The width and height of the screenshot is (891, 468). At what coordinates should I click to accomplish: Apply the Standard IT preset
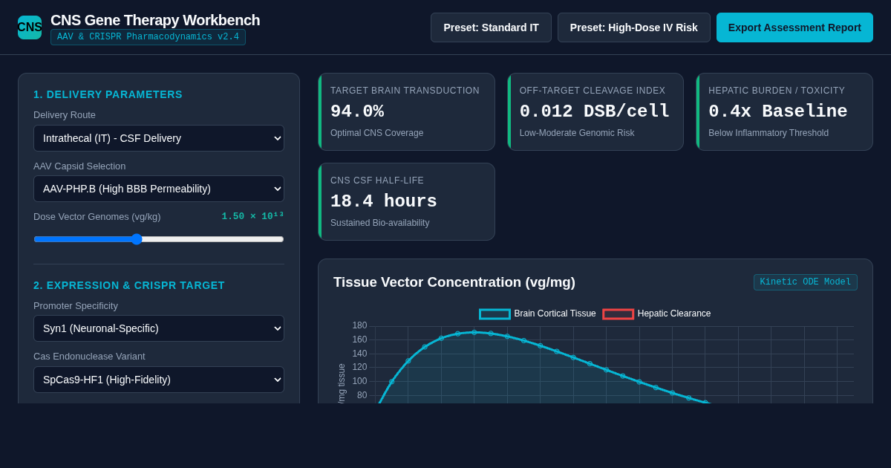(x=491, y=27)
